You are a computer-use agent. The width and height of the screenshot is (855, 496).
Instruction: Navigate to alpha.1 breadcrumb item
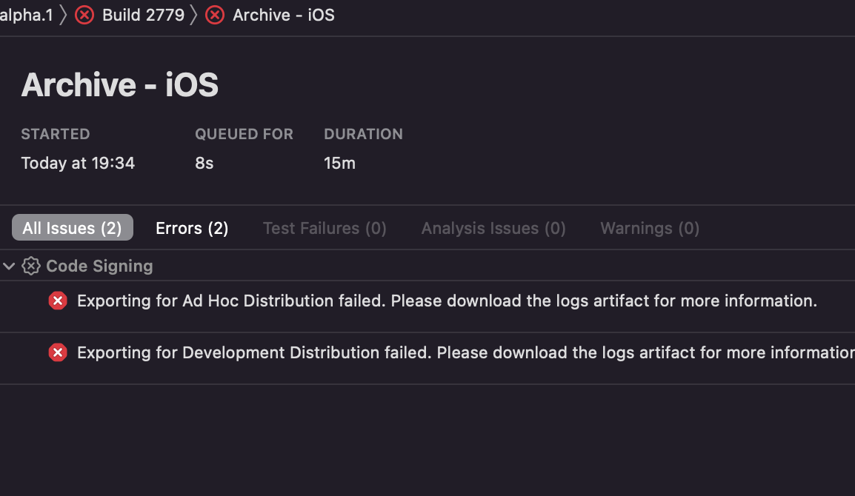[27, 15]
